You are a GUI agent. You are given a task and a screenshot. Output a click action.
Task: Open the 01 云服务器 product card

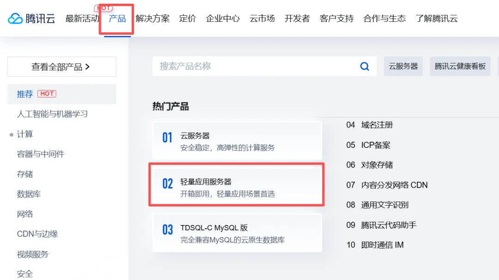pyautogui.click(x=237, y=140)
